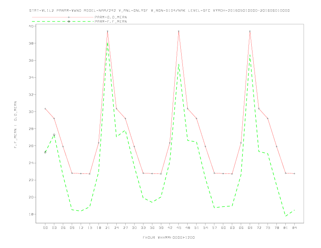Image resolution: width=321 pixels, height=248 pixels.
Task: Click the x-axis tick label 84
Action: point(294,228)
